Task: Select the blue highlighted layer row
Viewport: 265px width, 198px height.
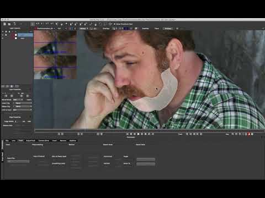Action: (25, 35)
